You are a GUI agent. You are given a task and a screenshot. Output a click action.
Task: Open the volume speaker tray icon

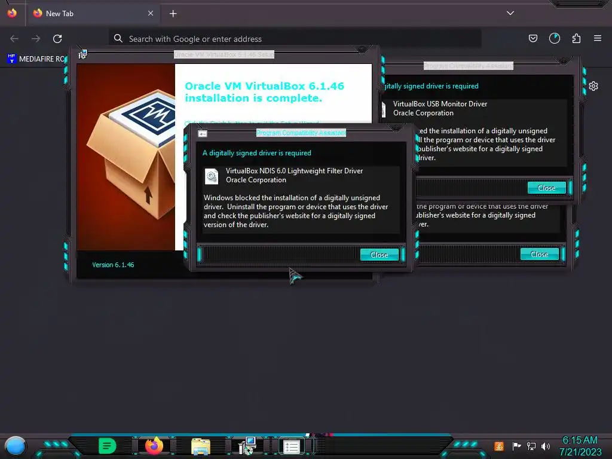coord(546,446)
